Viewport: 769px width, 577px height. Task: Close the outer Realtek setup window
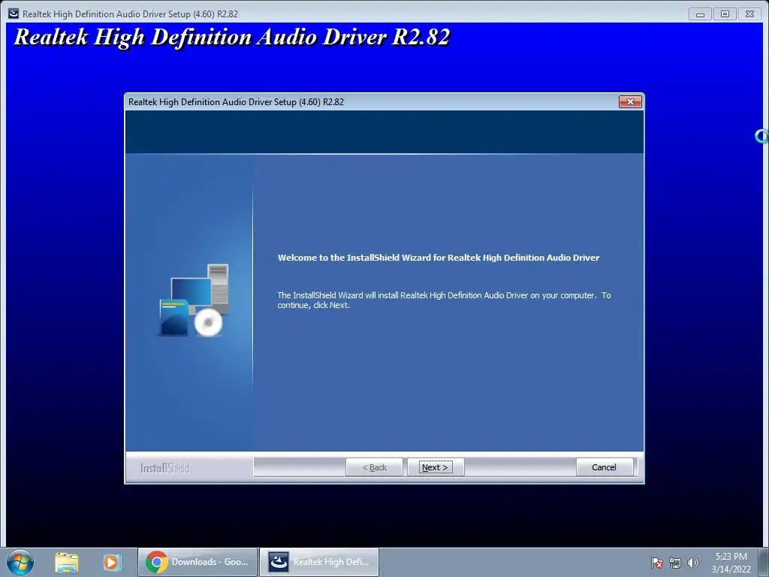coord(749,14)
